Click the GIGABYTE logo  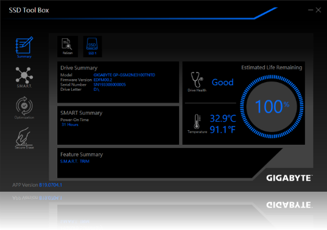click(289, 178)
